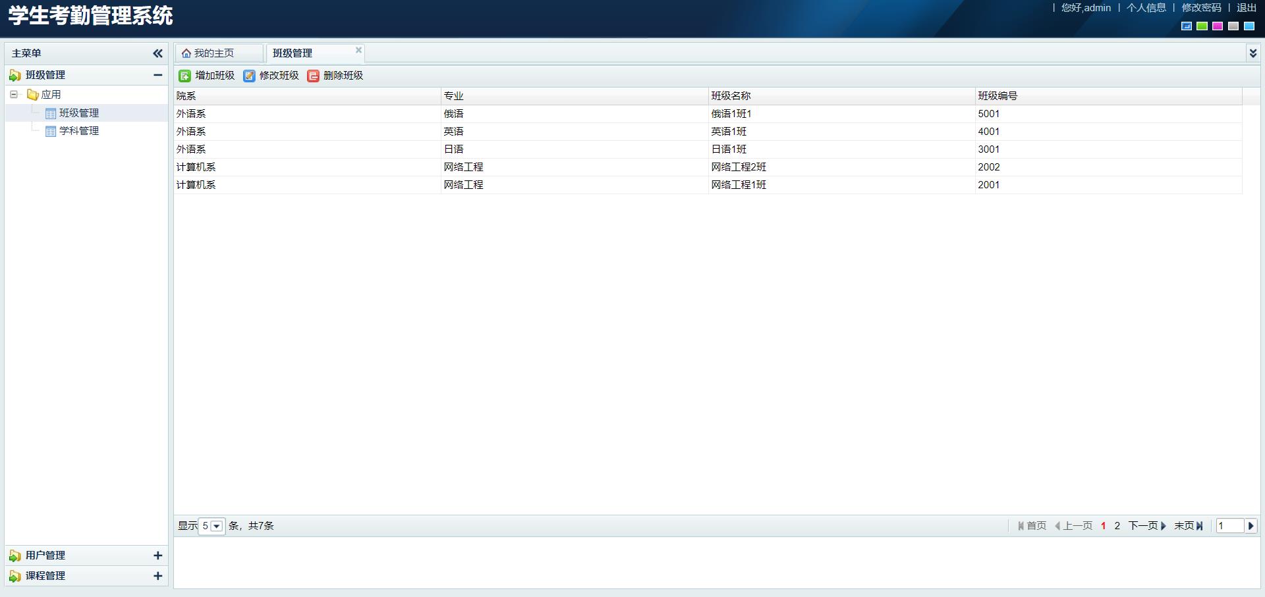
Task: Switch to the 我的主页 tab
Action: coord(219,53)
